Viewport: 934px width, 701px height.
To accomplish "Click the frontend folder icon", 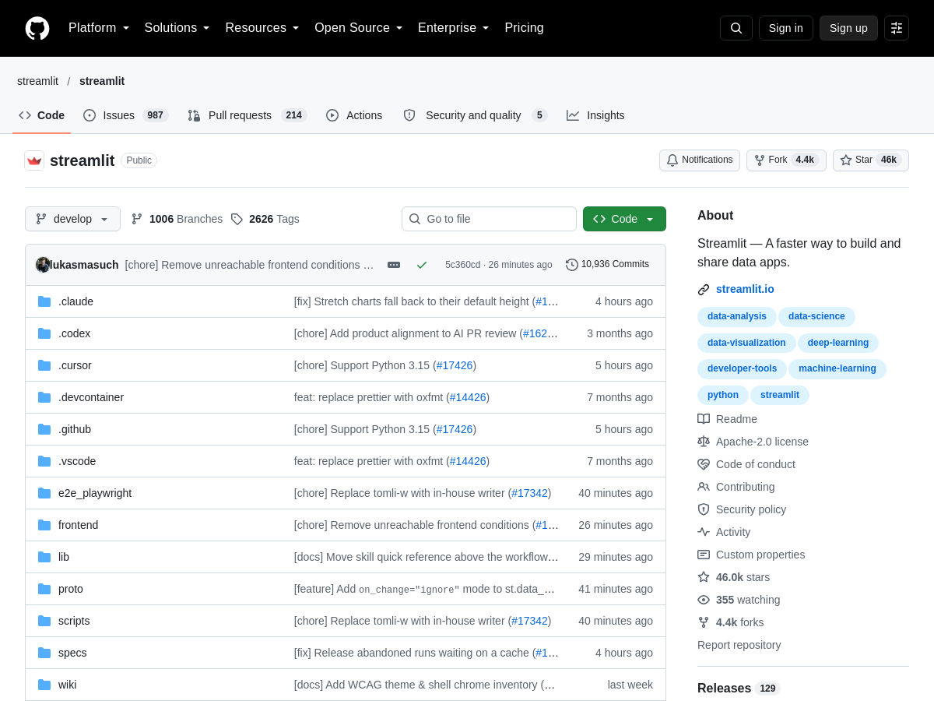I will pos(44,525).
